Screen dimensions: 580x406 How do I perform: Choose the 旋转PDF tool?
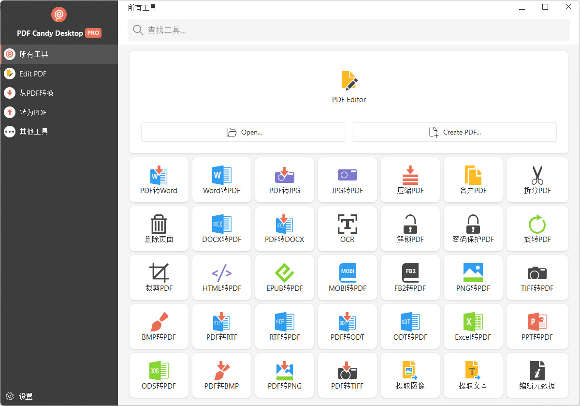coord(537,228)
